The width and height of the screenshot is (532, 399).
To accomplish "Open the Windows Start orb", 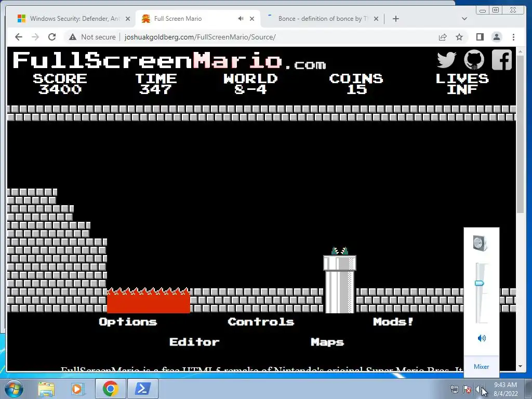I will (14, 389).
